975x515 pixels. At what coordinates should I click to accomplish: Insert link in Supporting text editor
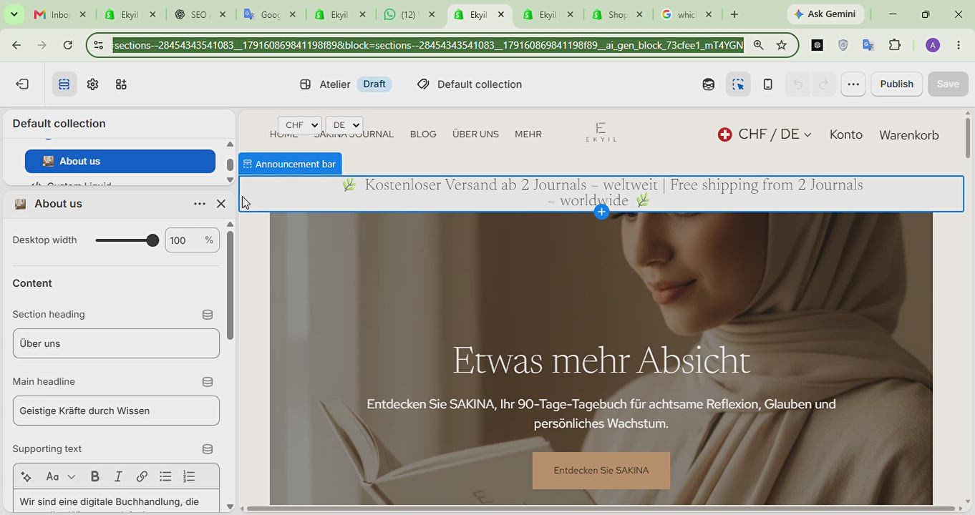tap(142, 476)
